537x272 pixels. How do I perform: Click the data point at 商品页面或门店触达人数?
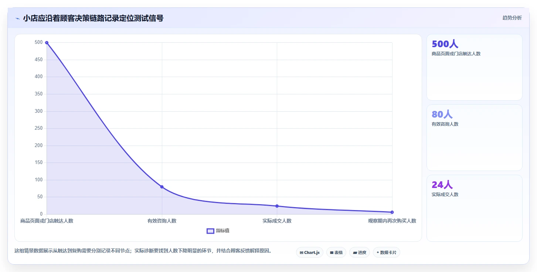pos(47,43)
